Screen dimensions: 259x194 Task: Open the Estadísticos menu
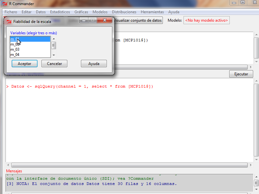(60, 12)
